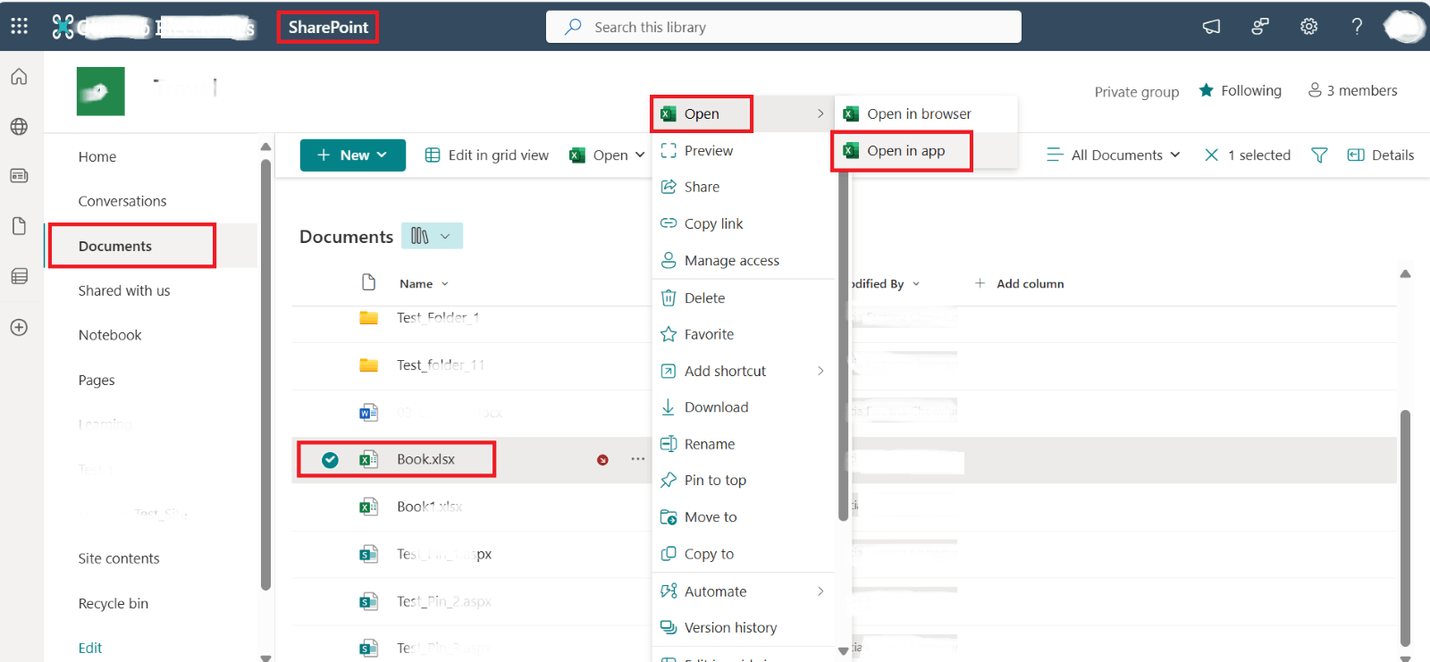This screenshot has height=662, width=1430.
Task: Select Share from context menu
Action: 743,188
